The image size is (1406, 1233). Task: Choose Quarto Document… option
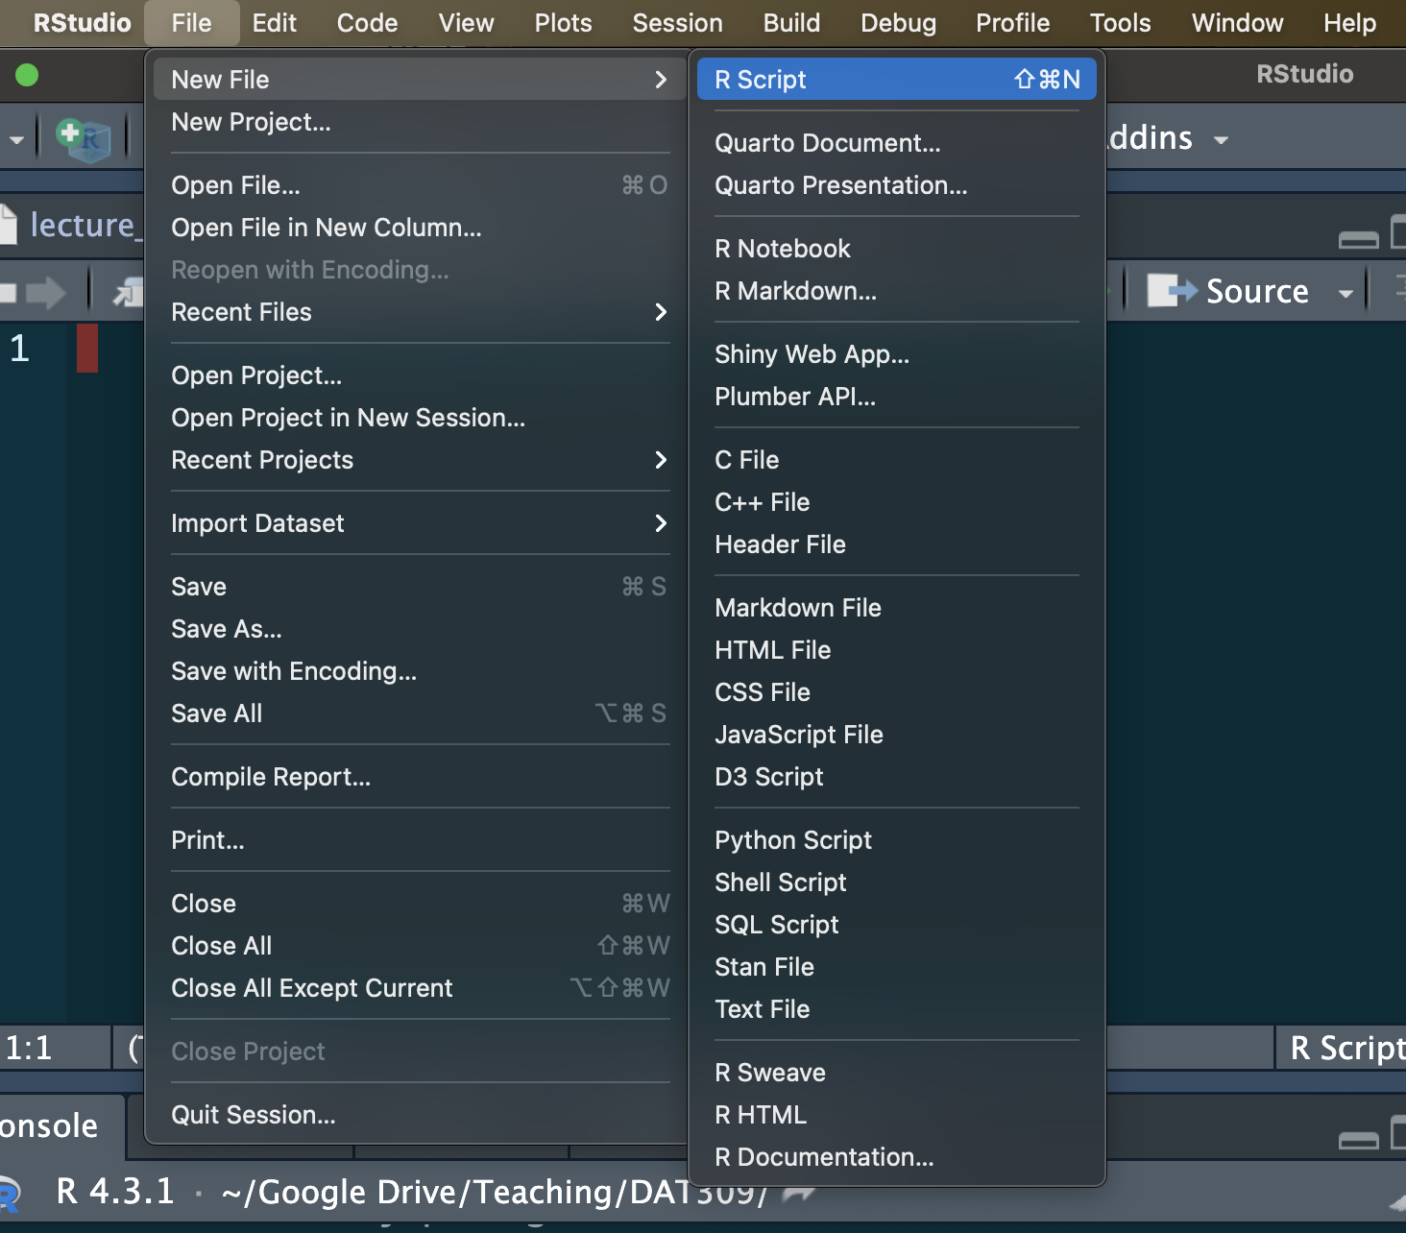tap(897, 142)
